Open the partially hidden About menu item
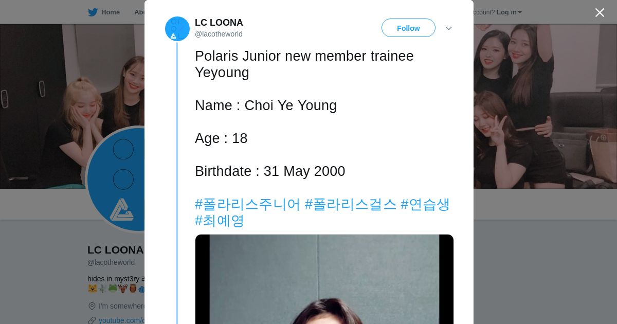Image resolution: width=617 pixels, height=324 pixels. tap(139, 12)
